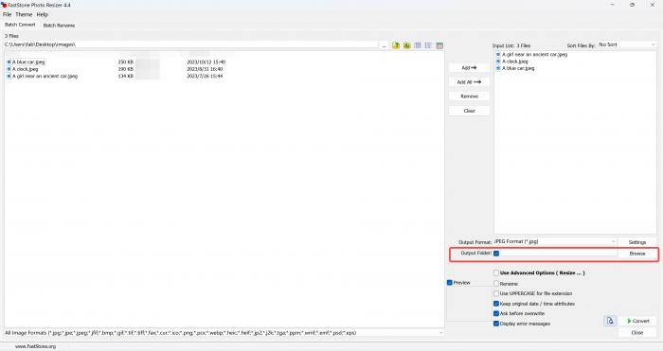Image resolution: width=663 pixels, height=351 pixels.
Task: Click the Add All button
Action: pyautogui.click(x=469, y=82)
